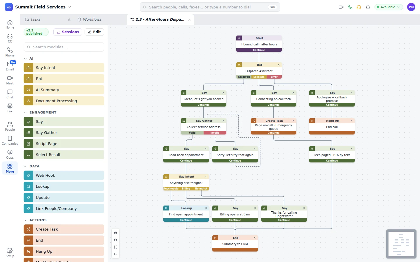Click the orange headset icon in header

(359, 7)
